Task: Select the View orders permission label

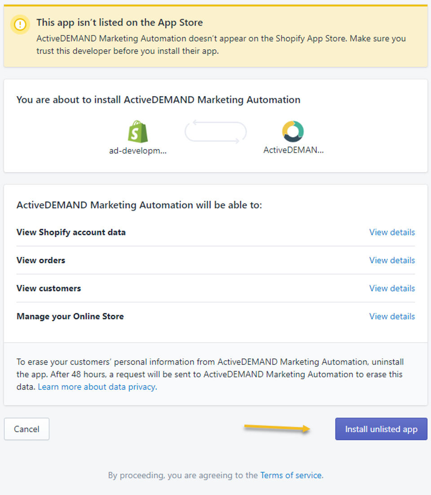Action: coord(41,260)
